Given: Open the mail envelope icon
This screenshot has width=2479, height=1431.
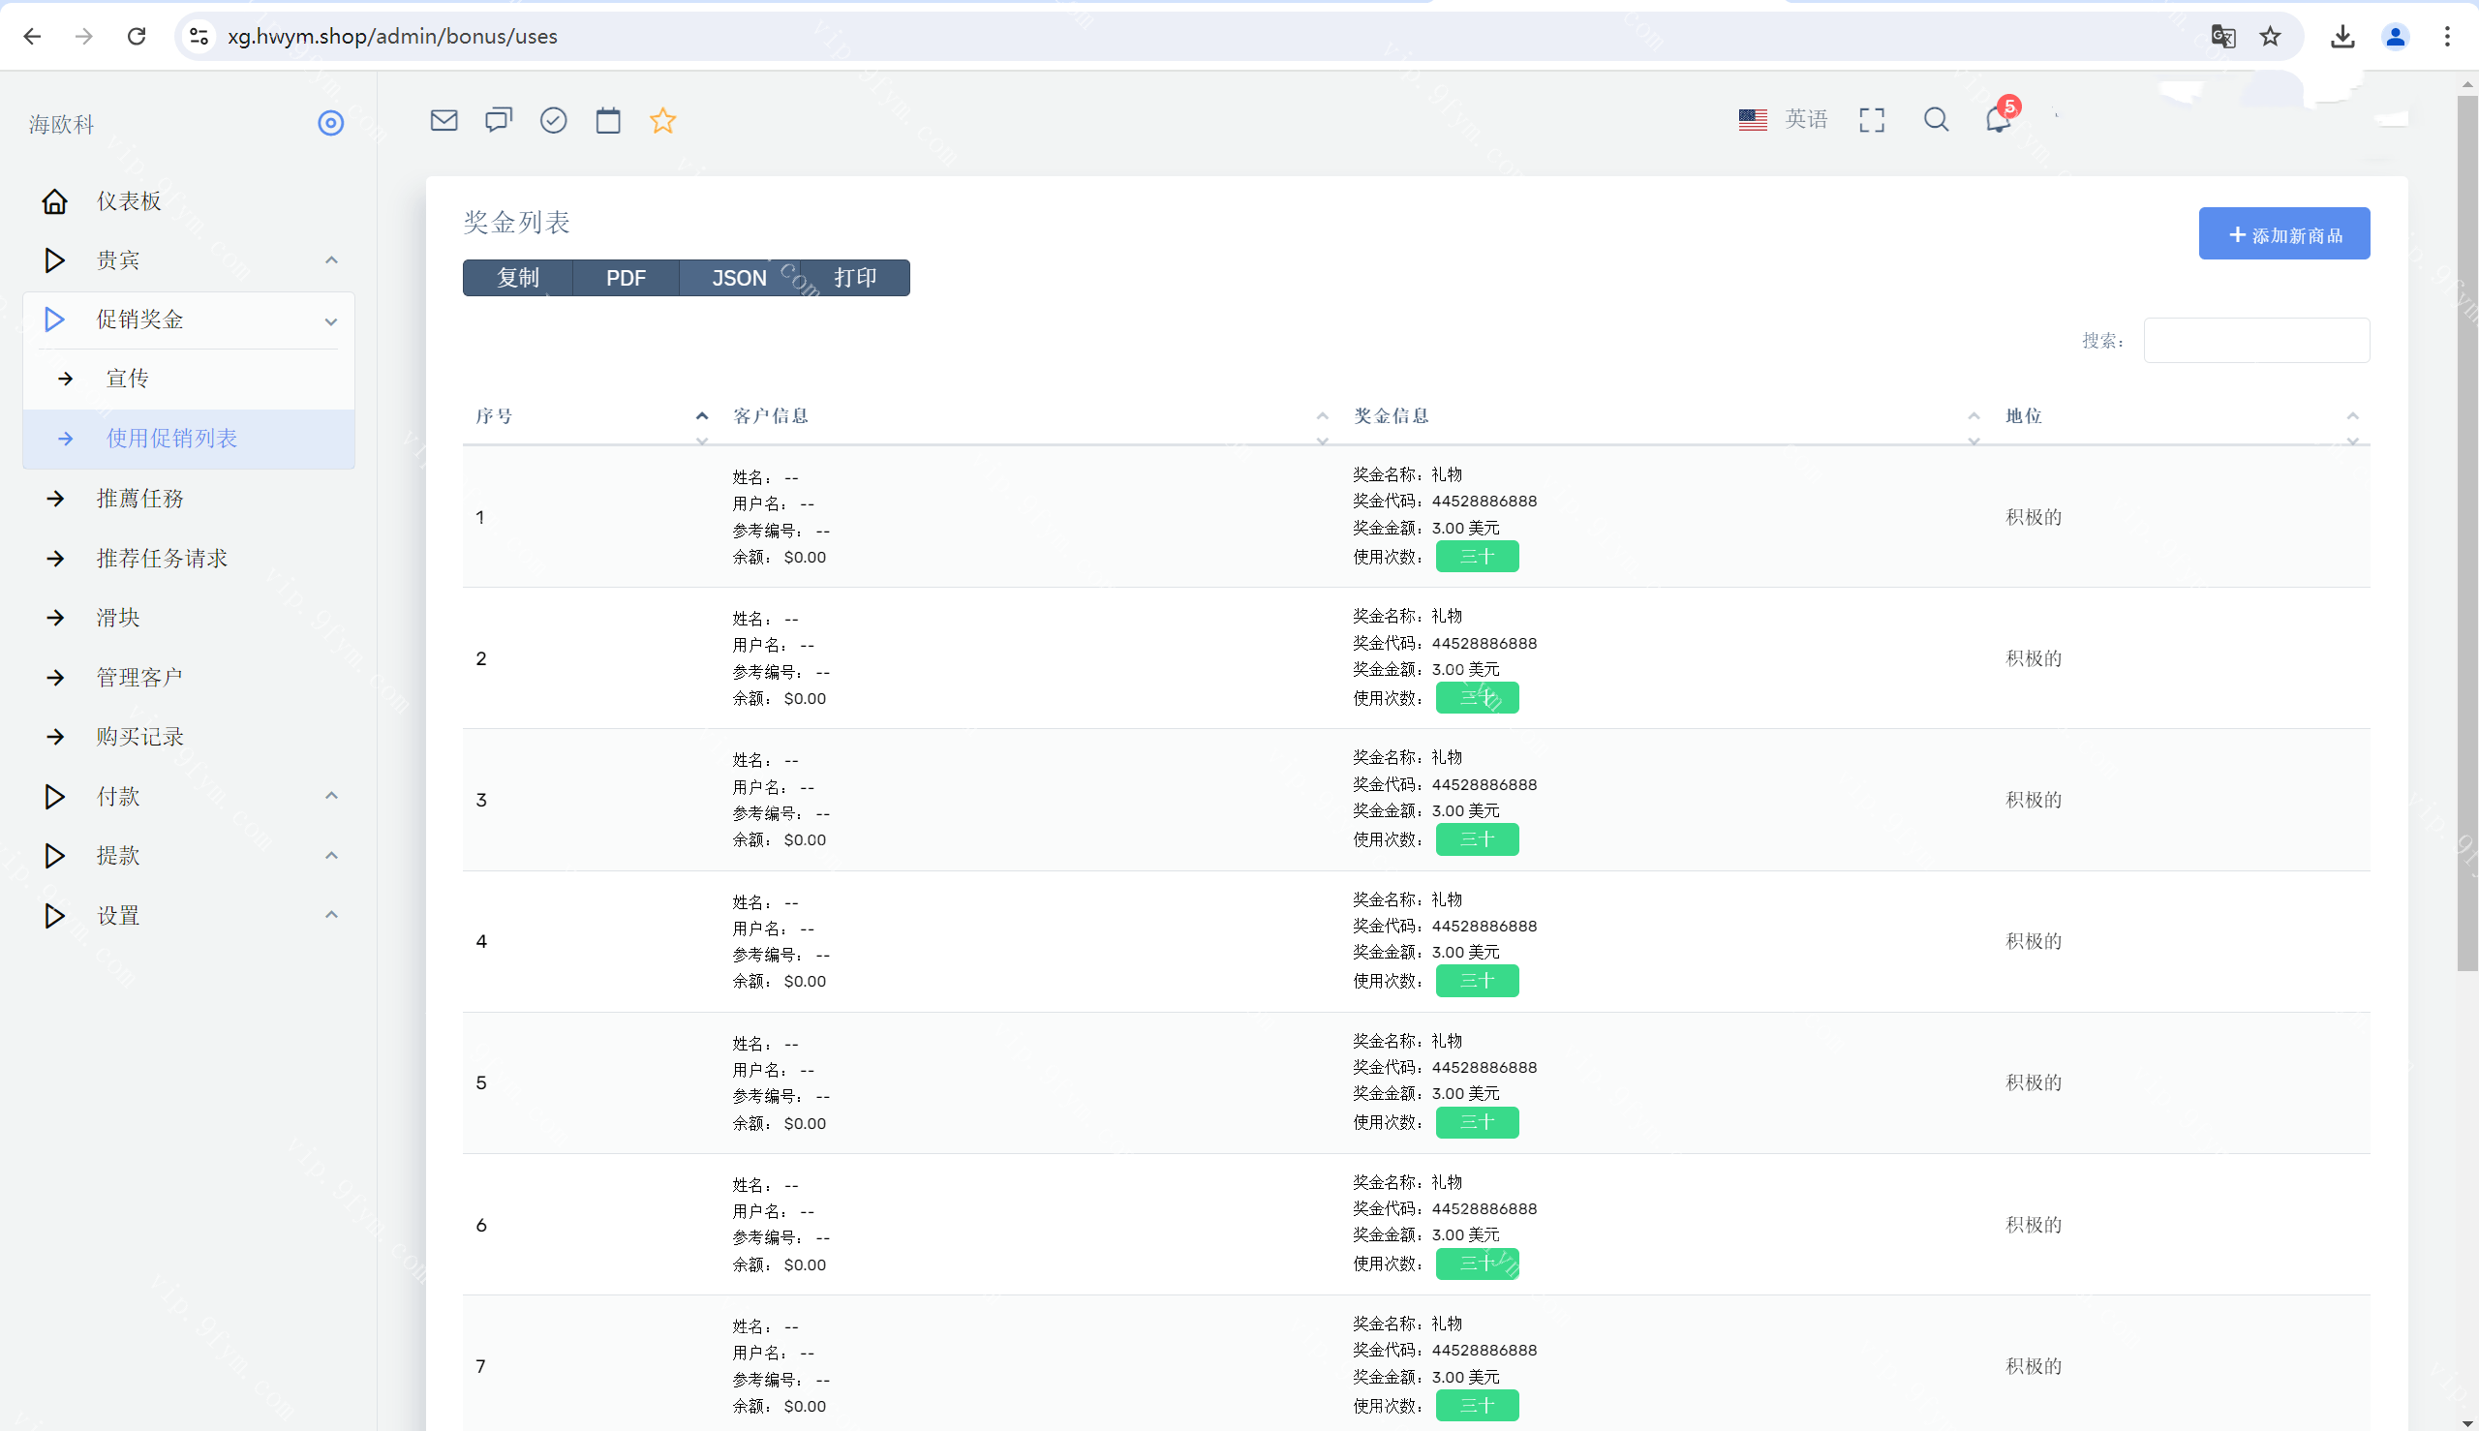Looking at the screenshot, I should pyautogui.click(x=444, y=120).
